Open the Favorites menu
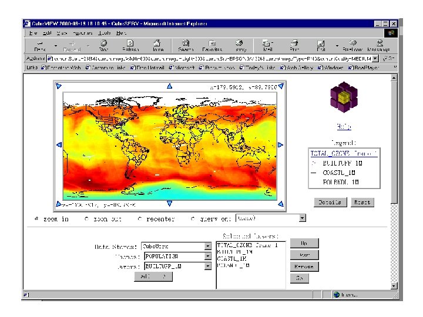This screenshot has height=317, width=423. (x=83, y=33)
